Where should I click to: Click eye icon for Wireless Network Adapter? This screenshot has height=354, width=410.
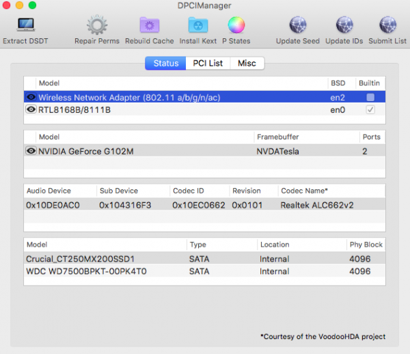coord(31,97)
